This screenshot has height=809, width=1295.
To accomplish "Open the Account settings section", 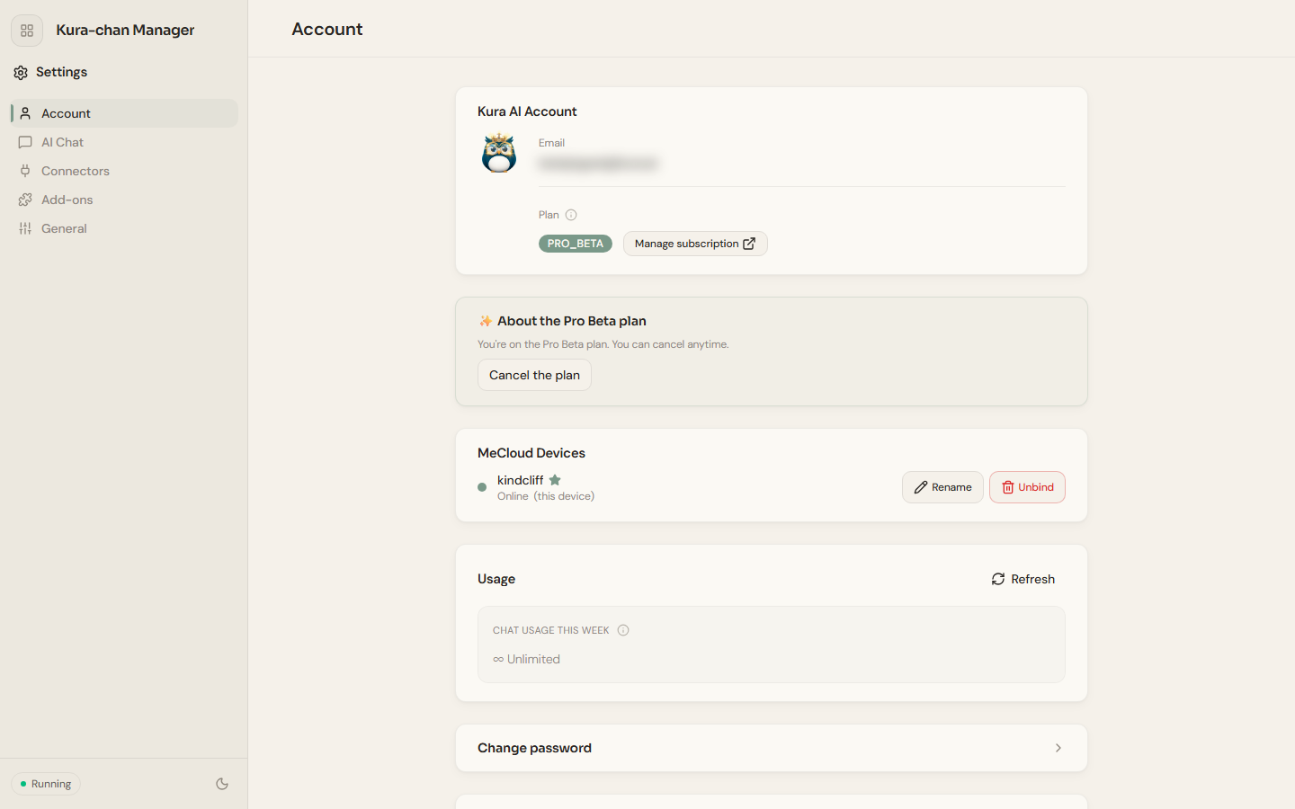I will (x=124, y=113).
